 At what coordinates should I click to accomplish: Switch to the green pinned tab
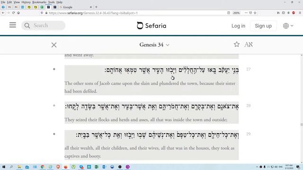click(x=42, y=7)
